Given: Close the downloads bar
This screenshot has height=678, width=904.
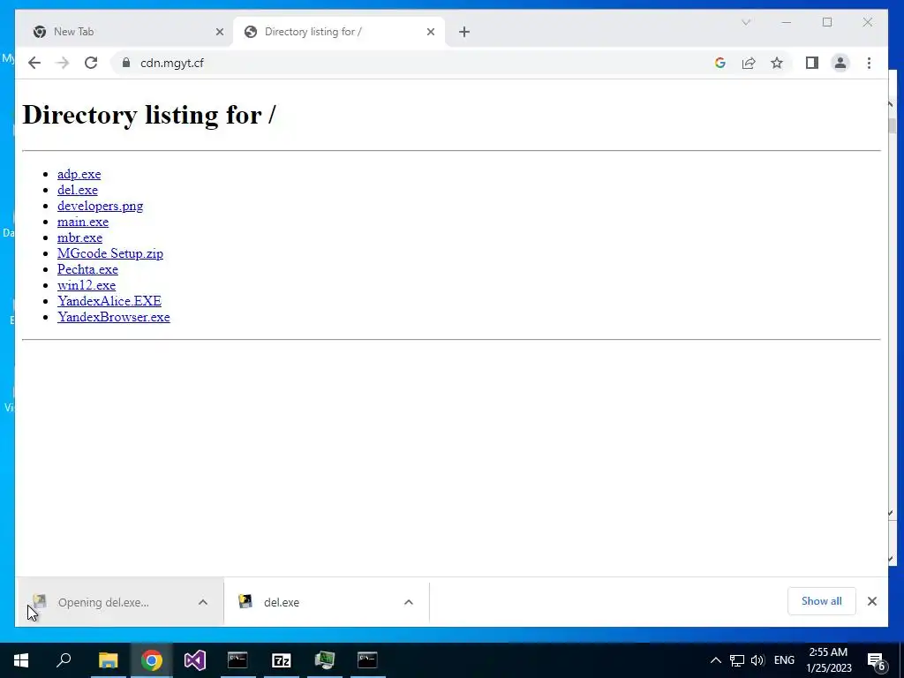Looking at the screenshot, I should pyautogui.click(x=871, y=601).
